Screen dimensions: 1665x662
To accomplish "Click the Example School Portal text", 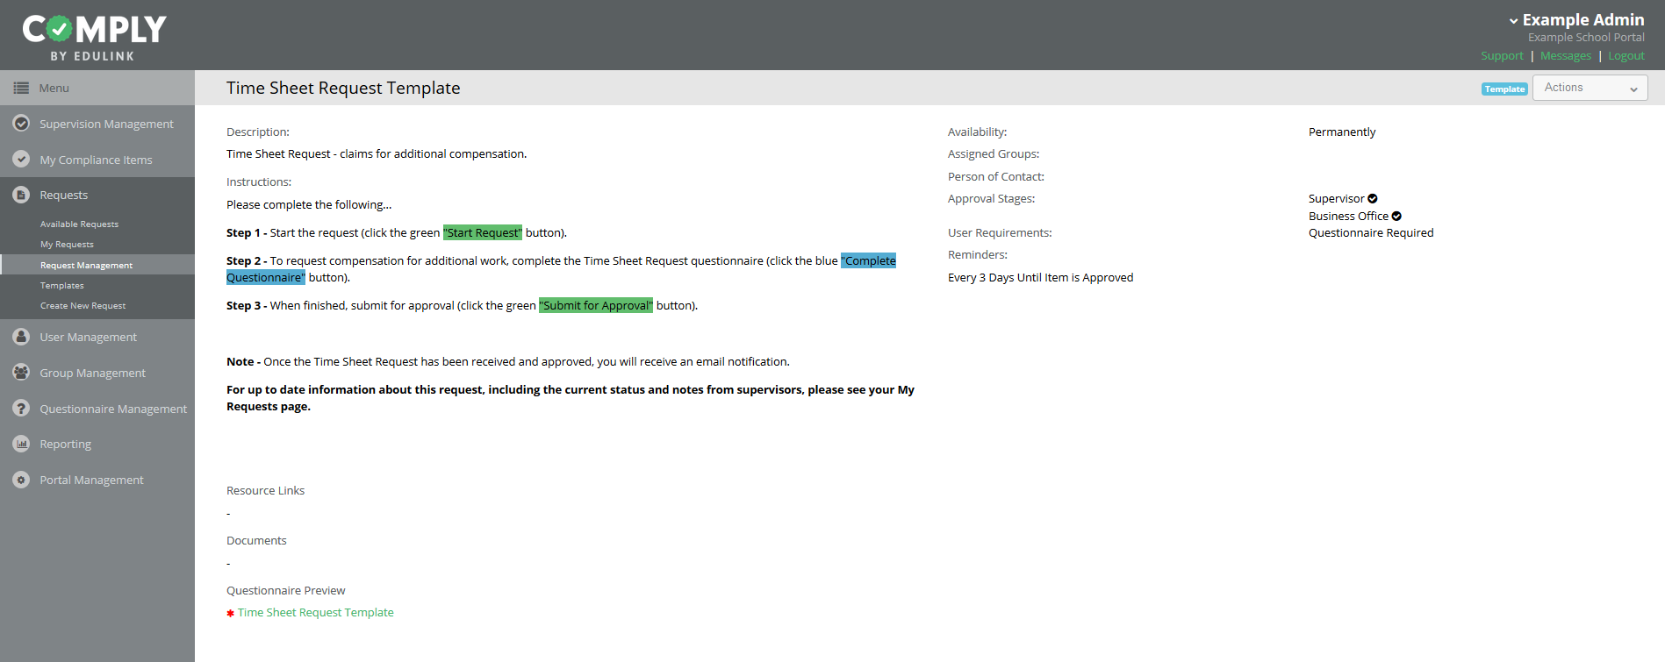I will click(x=1586, y=38).
